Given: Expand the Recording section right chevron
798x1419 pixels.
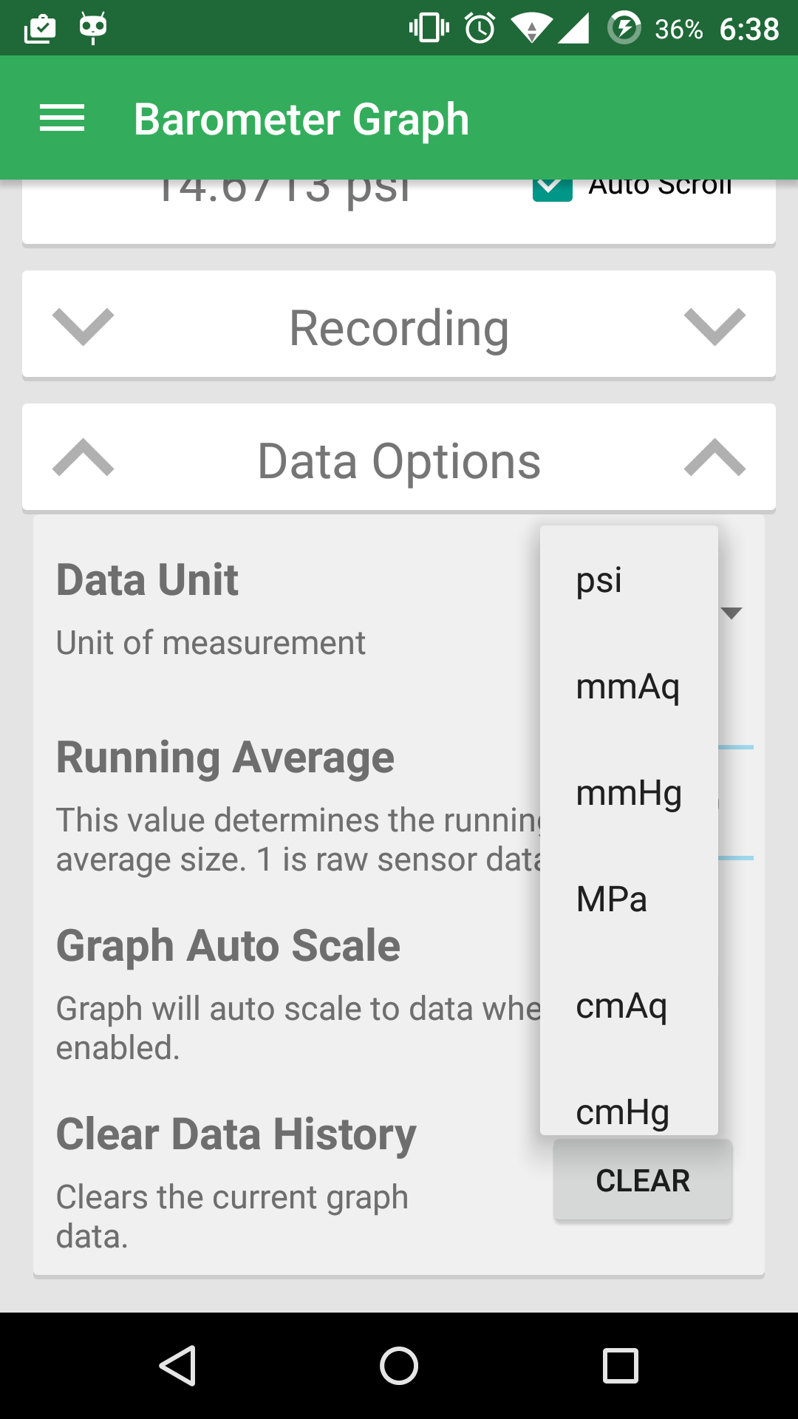Looking at the screenshot, I should tap(715, 327).
